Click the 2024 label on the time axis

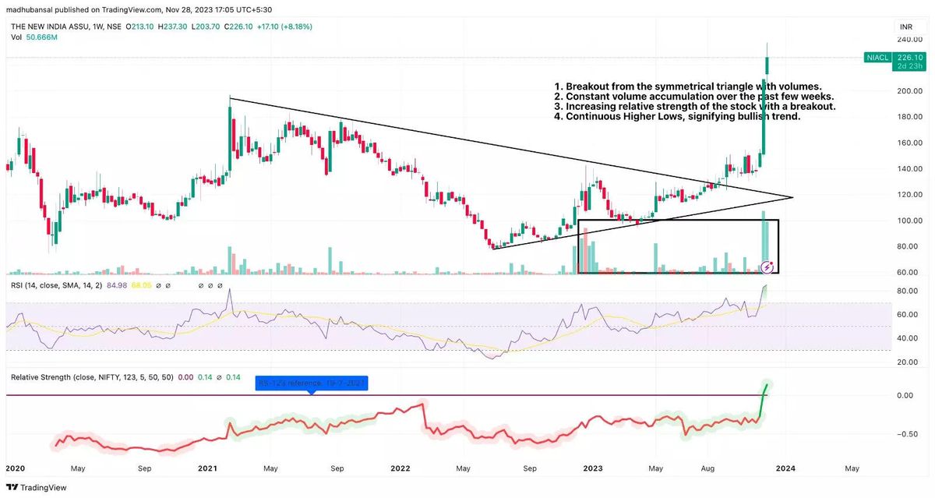tap(785, 468)
